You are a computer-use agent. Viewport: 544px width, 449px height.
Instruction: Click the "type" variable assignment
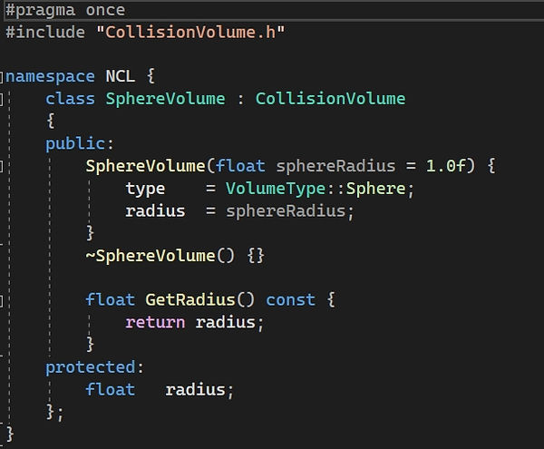(145, 190)
